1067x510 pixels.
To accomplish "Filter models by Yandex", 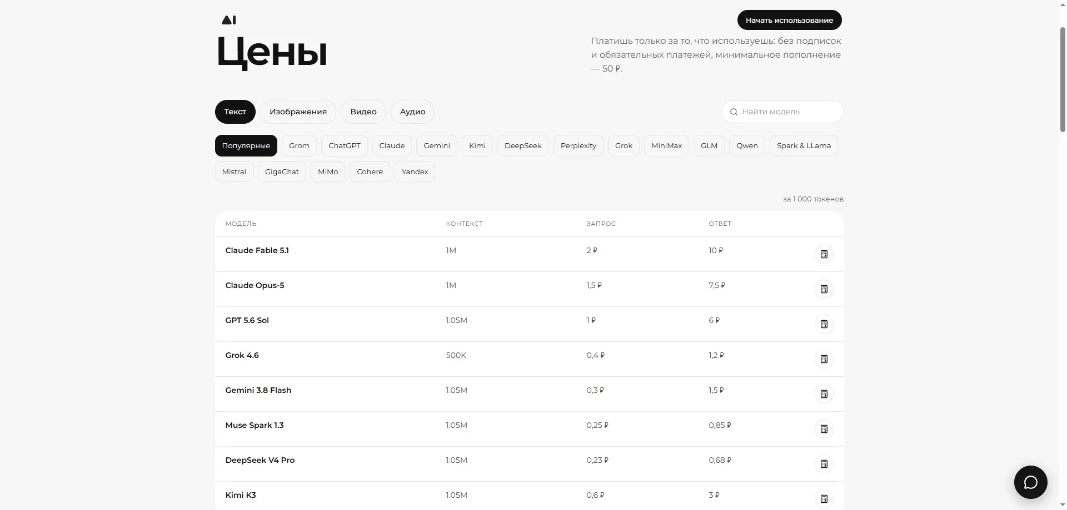I will pos(415,171).
